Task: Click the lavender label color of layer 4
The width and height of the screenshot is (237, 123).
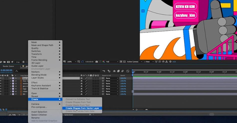Action: click(13, 86)
